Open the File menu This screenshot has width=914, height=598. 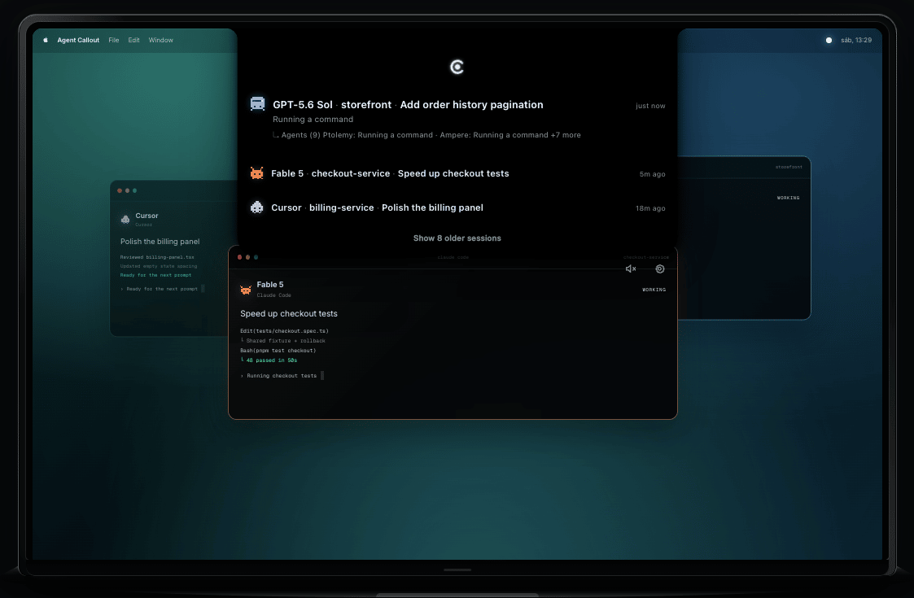(x=114, y=40)
